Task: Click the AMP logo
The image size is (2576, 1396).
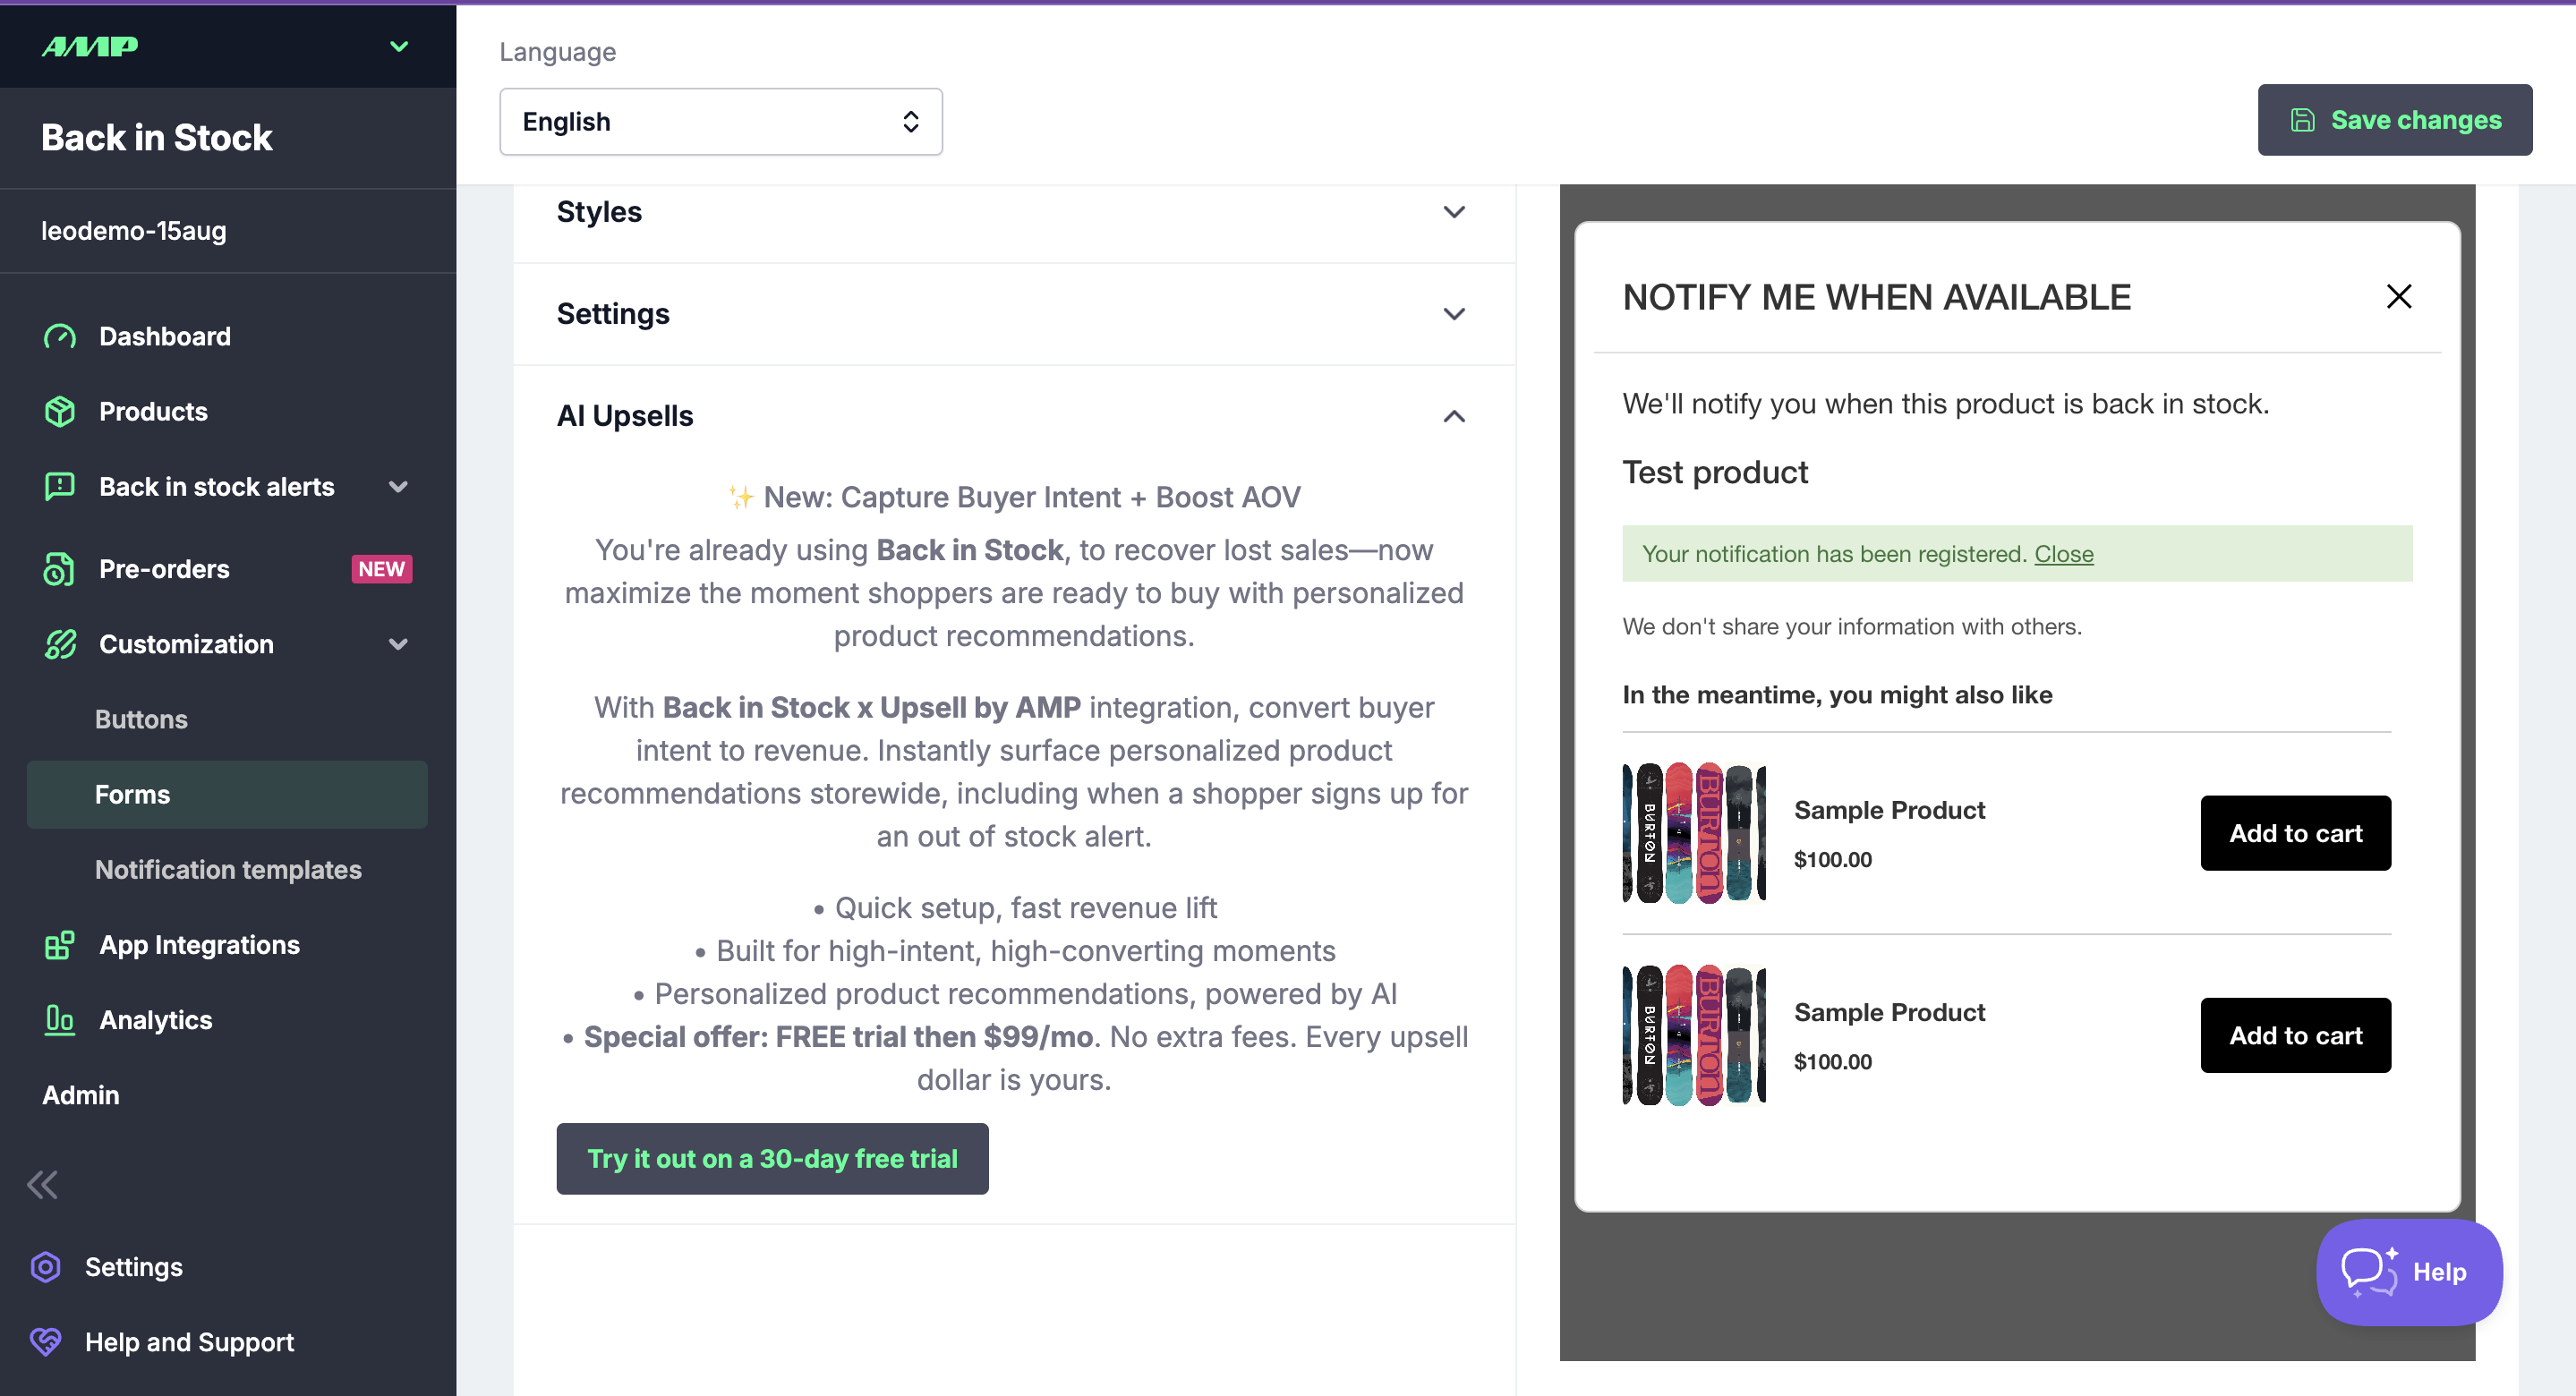Action: click(x=90, y=46)
